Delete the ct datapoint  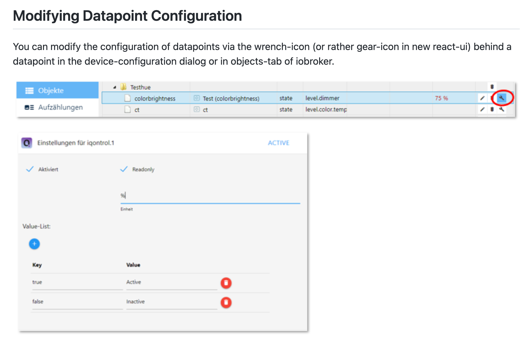click(x=492, y=109)
